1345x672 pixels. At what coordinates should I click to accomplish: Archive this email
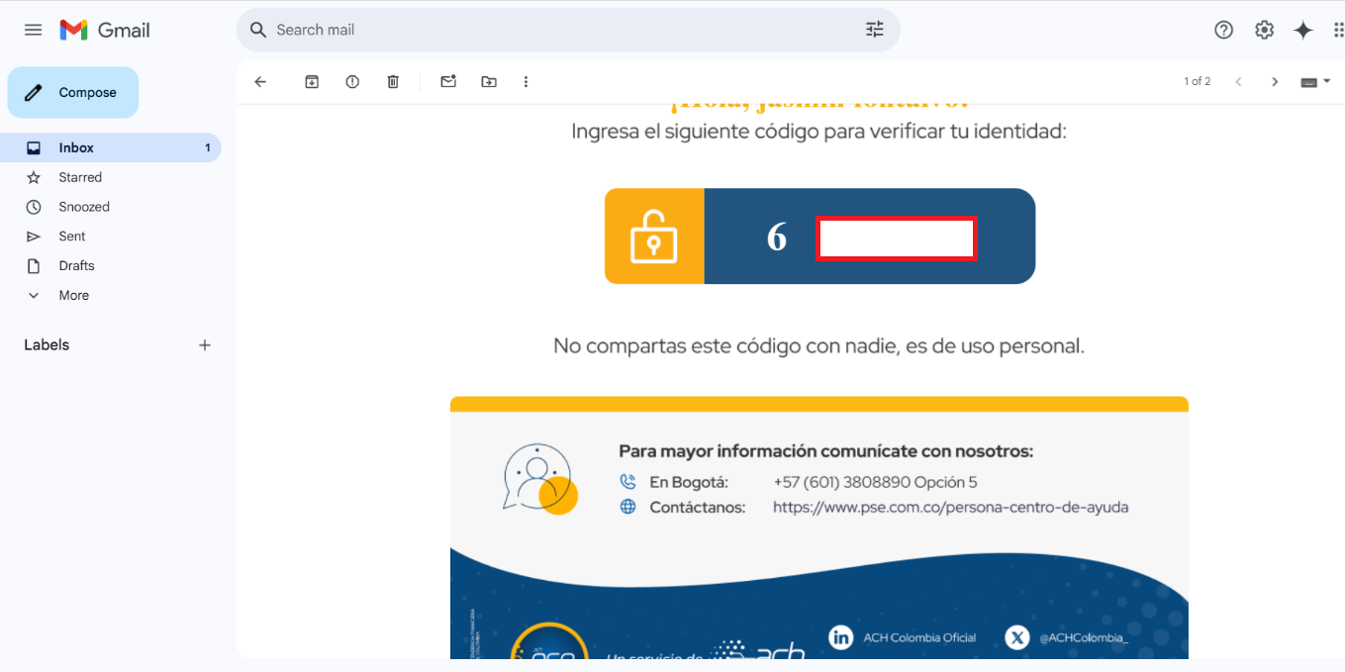[312, 82]
